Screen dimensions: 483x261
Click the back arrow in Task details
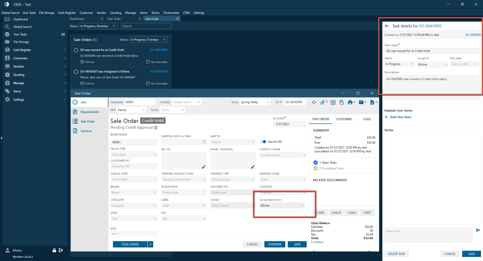(387, 26)
